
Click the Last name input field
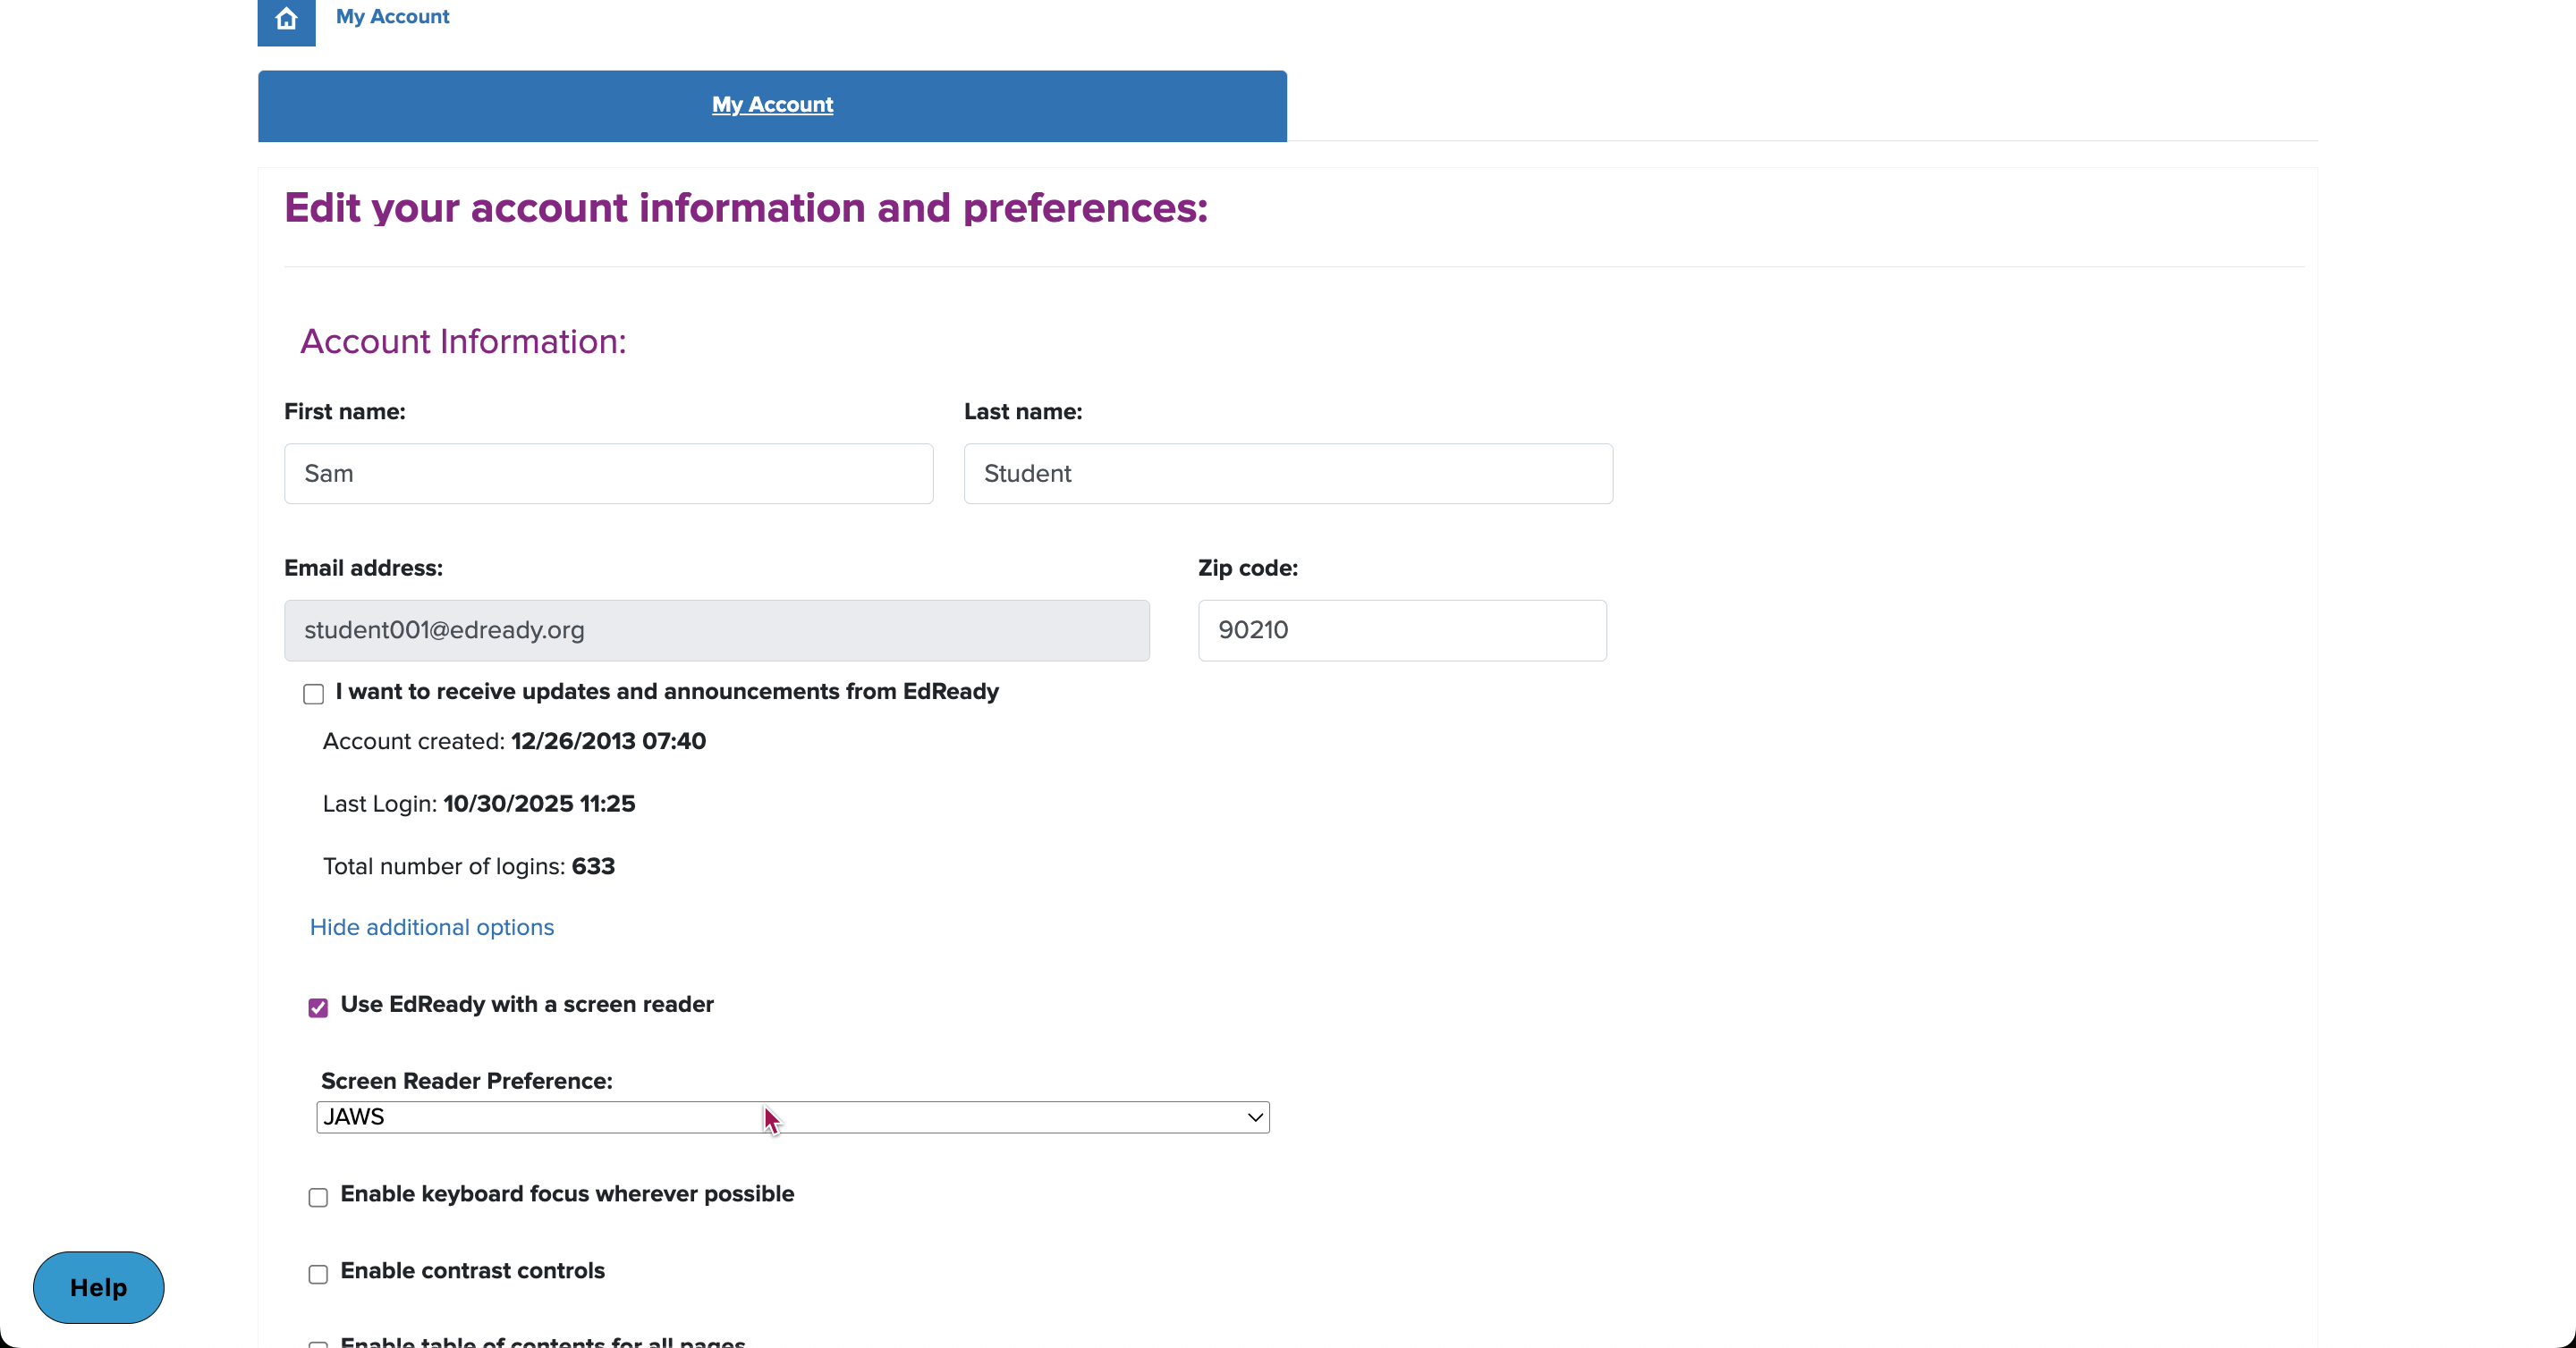coord(1287,474)
